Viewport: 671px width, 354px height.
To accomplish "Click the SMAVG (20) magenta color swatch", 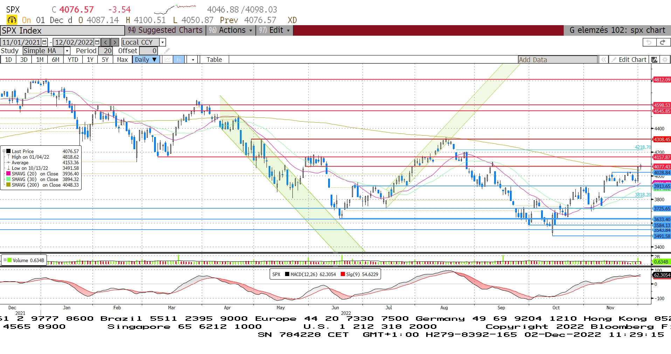I will [x=8, y=174].
